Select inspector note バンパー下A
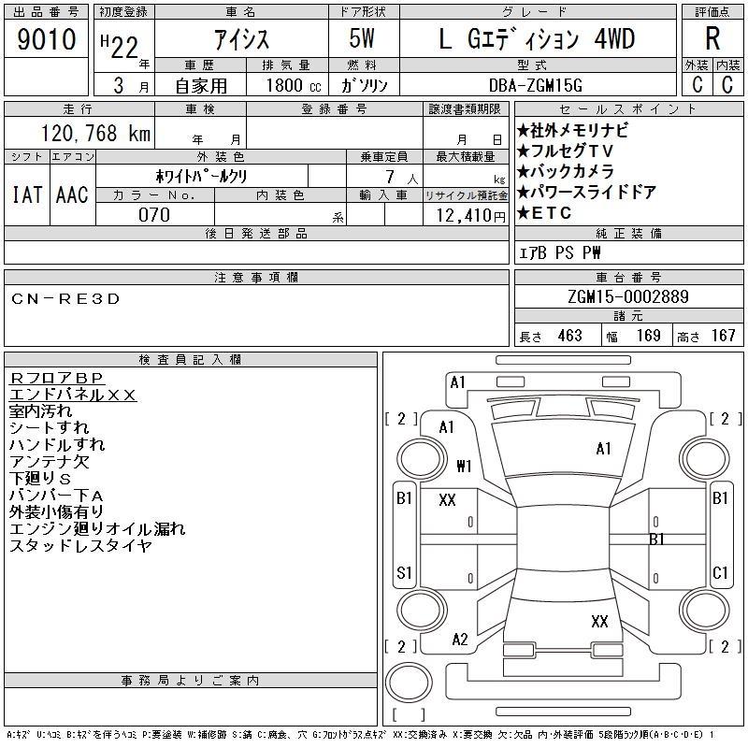 56,496
